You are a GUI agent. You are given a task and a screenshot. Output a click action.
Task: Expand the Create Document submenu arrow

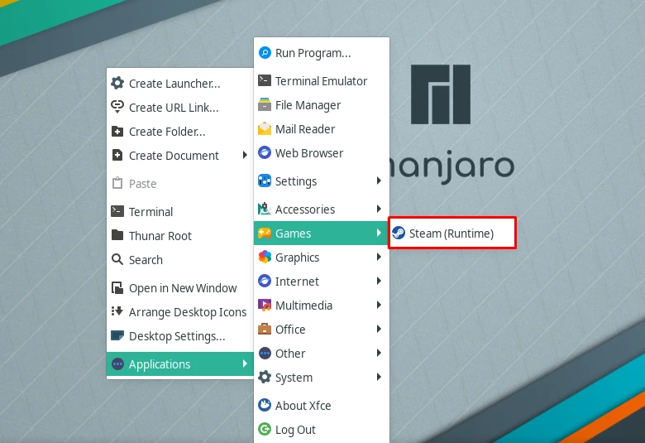[x=245, y=155]
